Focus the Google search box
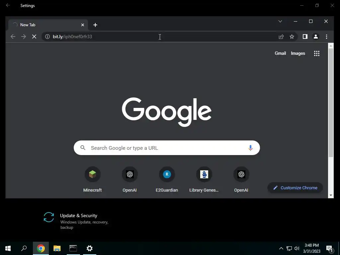Viewport: 340px width, 255px height. point(167,148)
